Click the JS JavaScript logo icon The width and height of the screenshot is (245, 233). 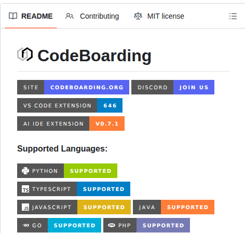click(25, 207)
